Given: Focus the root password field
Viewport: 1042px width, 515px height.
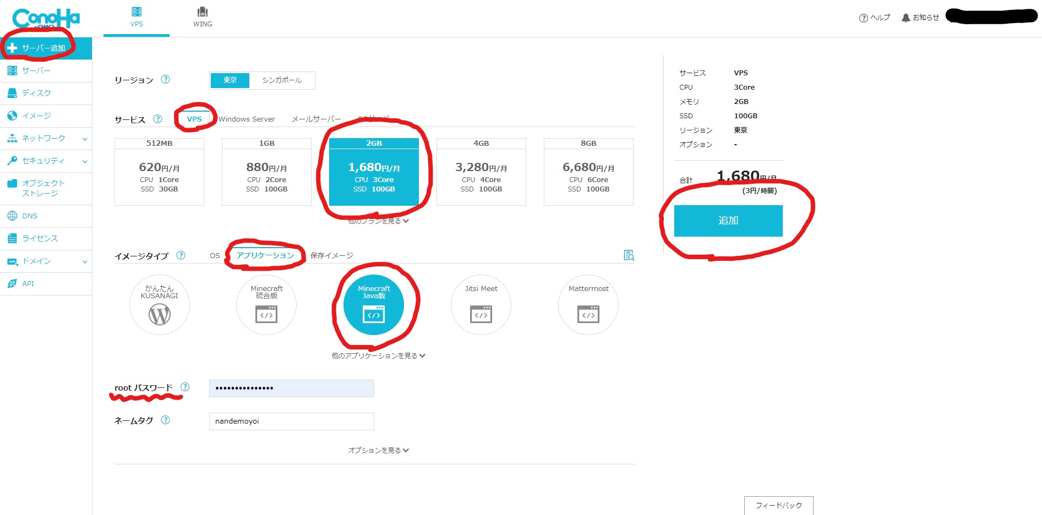Looking at the screenshot, I should (292, 388).
